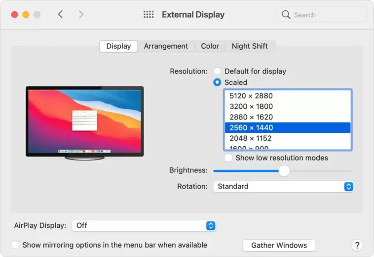Image resolution: width=374 pixels, height=257 pixels.
Task: Toggle mirroring options in menu bar checkbox
Action: pyautogui.click(x=15, y=245)
